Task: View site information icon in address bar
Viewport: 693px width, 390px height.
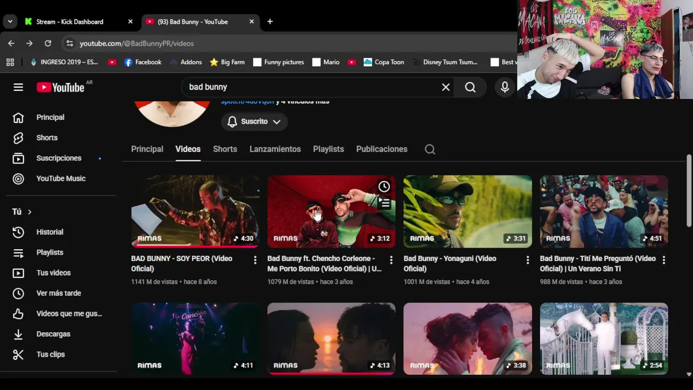Action: click(x=69, y=43)
